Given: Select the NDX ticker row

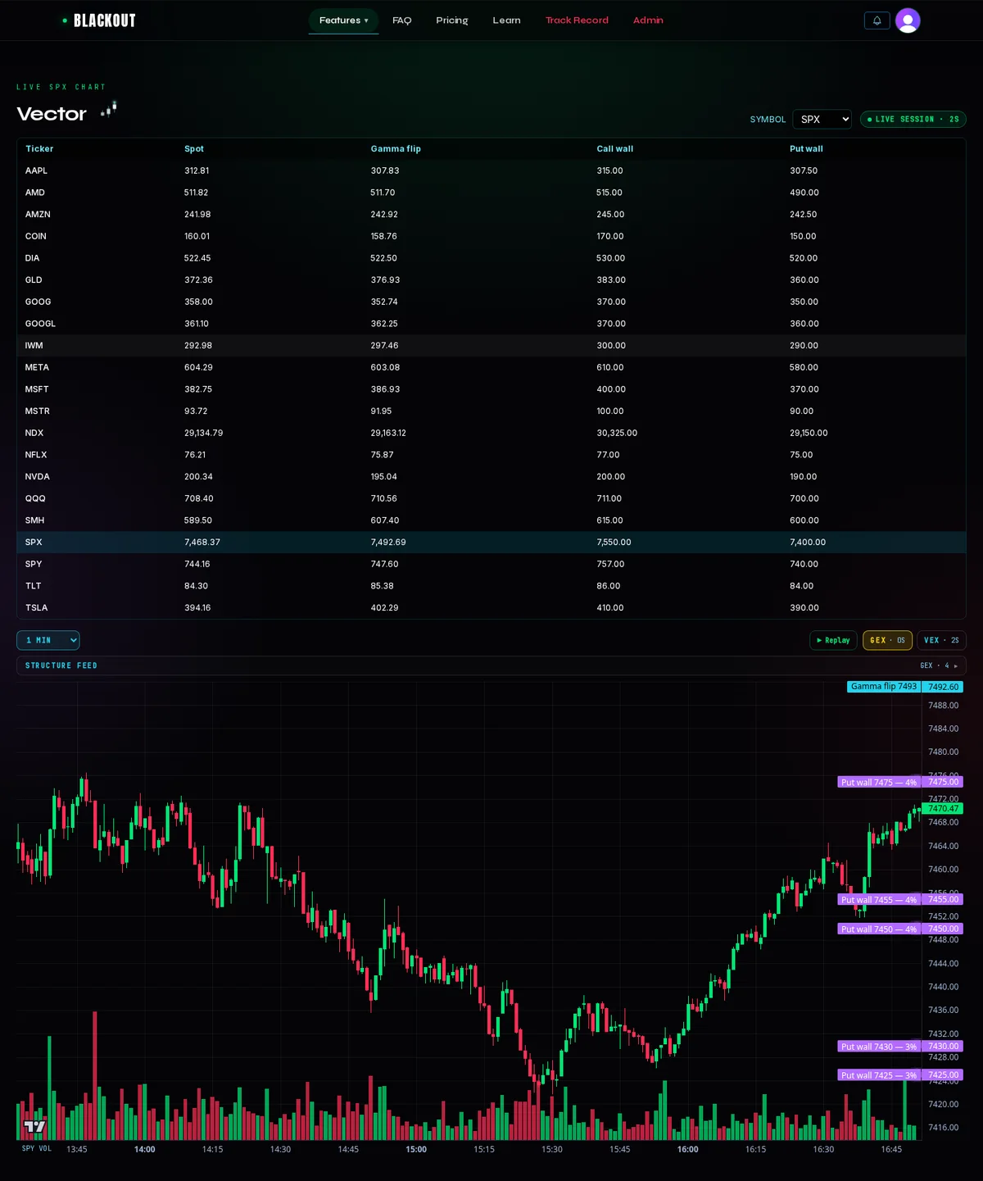Looking at the screenshot, I should point(491,433).
